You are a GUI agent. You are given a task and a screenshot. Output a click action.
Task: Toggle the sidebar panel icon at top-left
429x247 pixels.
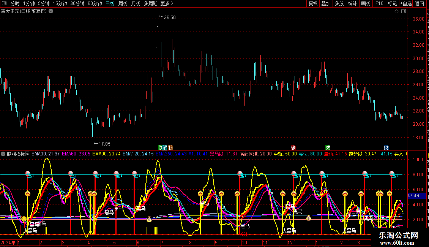[4, 3]
